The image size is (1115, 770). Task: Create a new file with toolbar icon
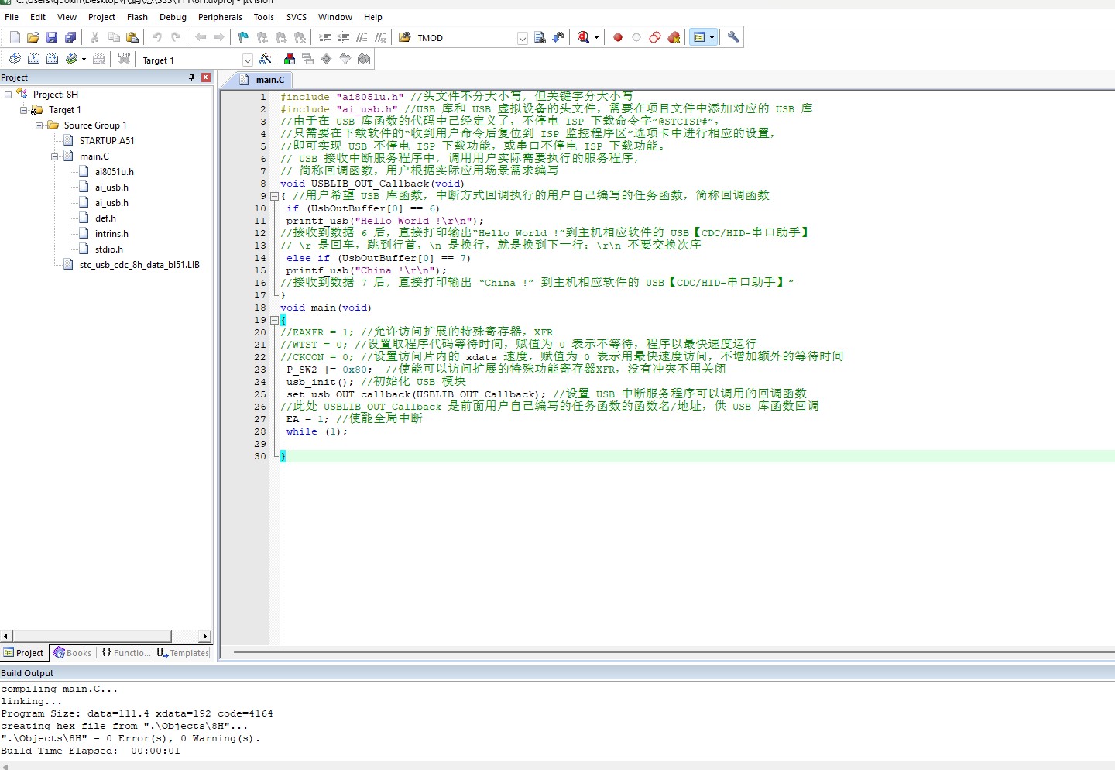click(x=15, y=37)
